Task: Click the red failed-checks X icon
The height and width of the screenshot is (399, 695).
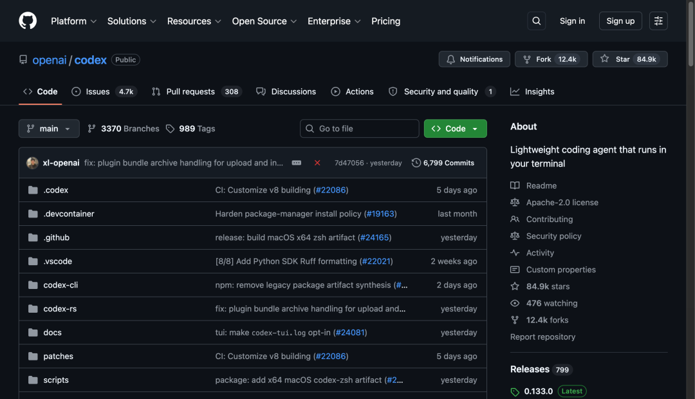Action: point(317,163)
